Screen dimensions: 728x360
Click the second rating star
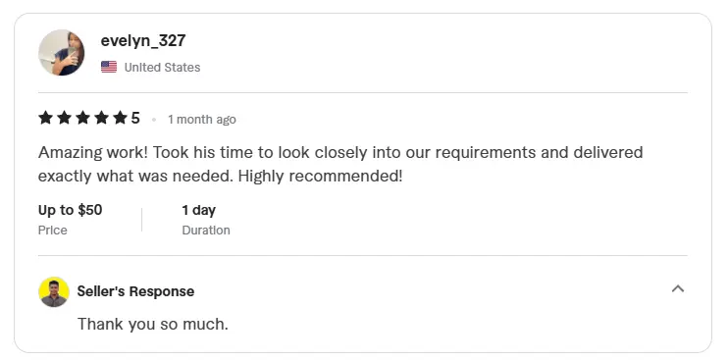64,118
